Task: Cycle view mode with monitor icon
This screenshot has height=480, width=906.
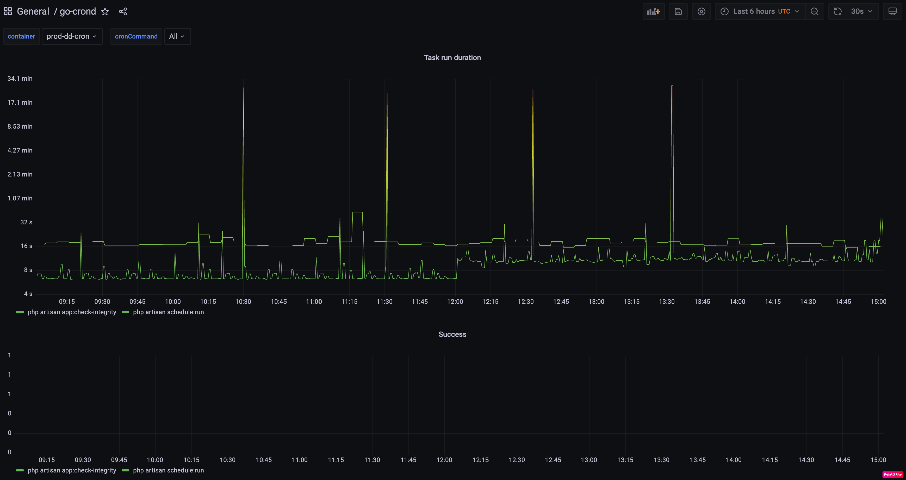Action: pos(892,12)
